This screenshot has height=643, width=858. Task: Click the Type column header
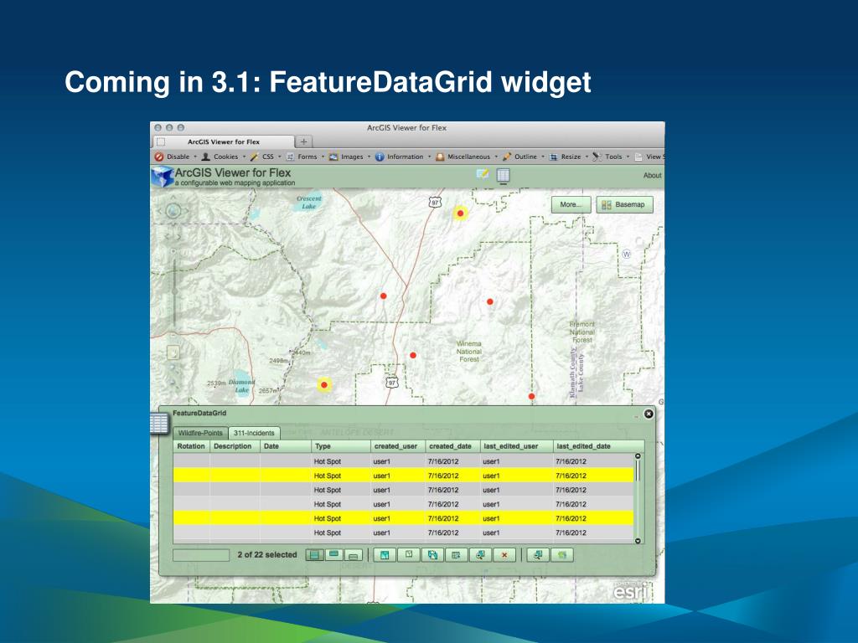coord(340,446)
